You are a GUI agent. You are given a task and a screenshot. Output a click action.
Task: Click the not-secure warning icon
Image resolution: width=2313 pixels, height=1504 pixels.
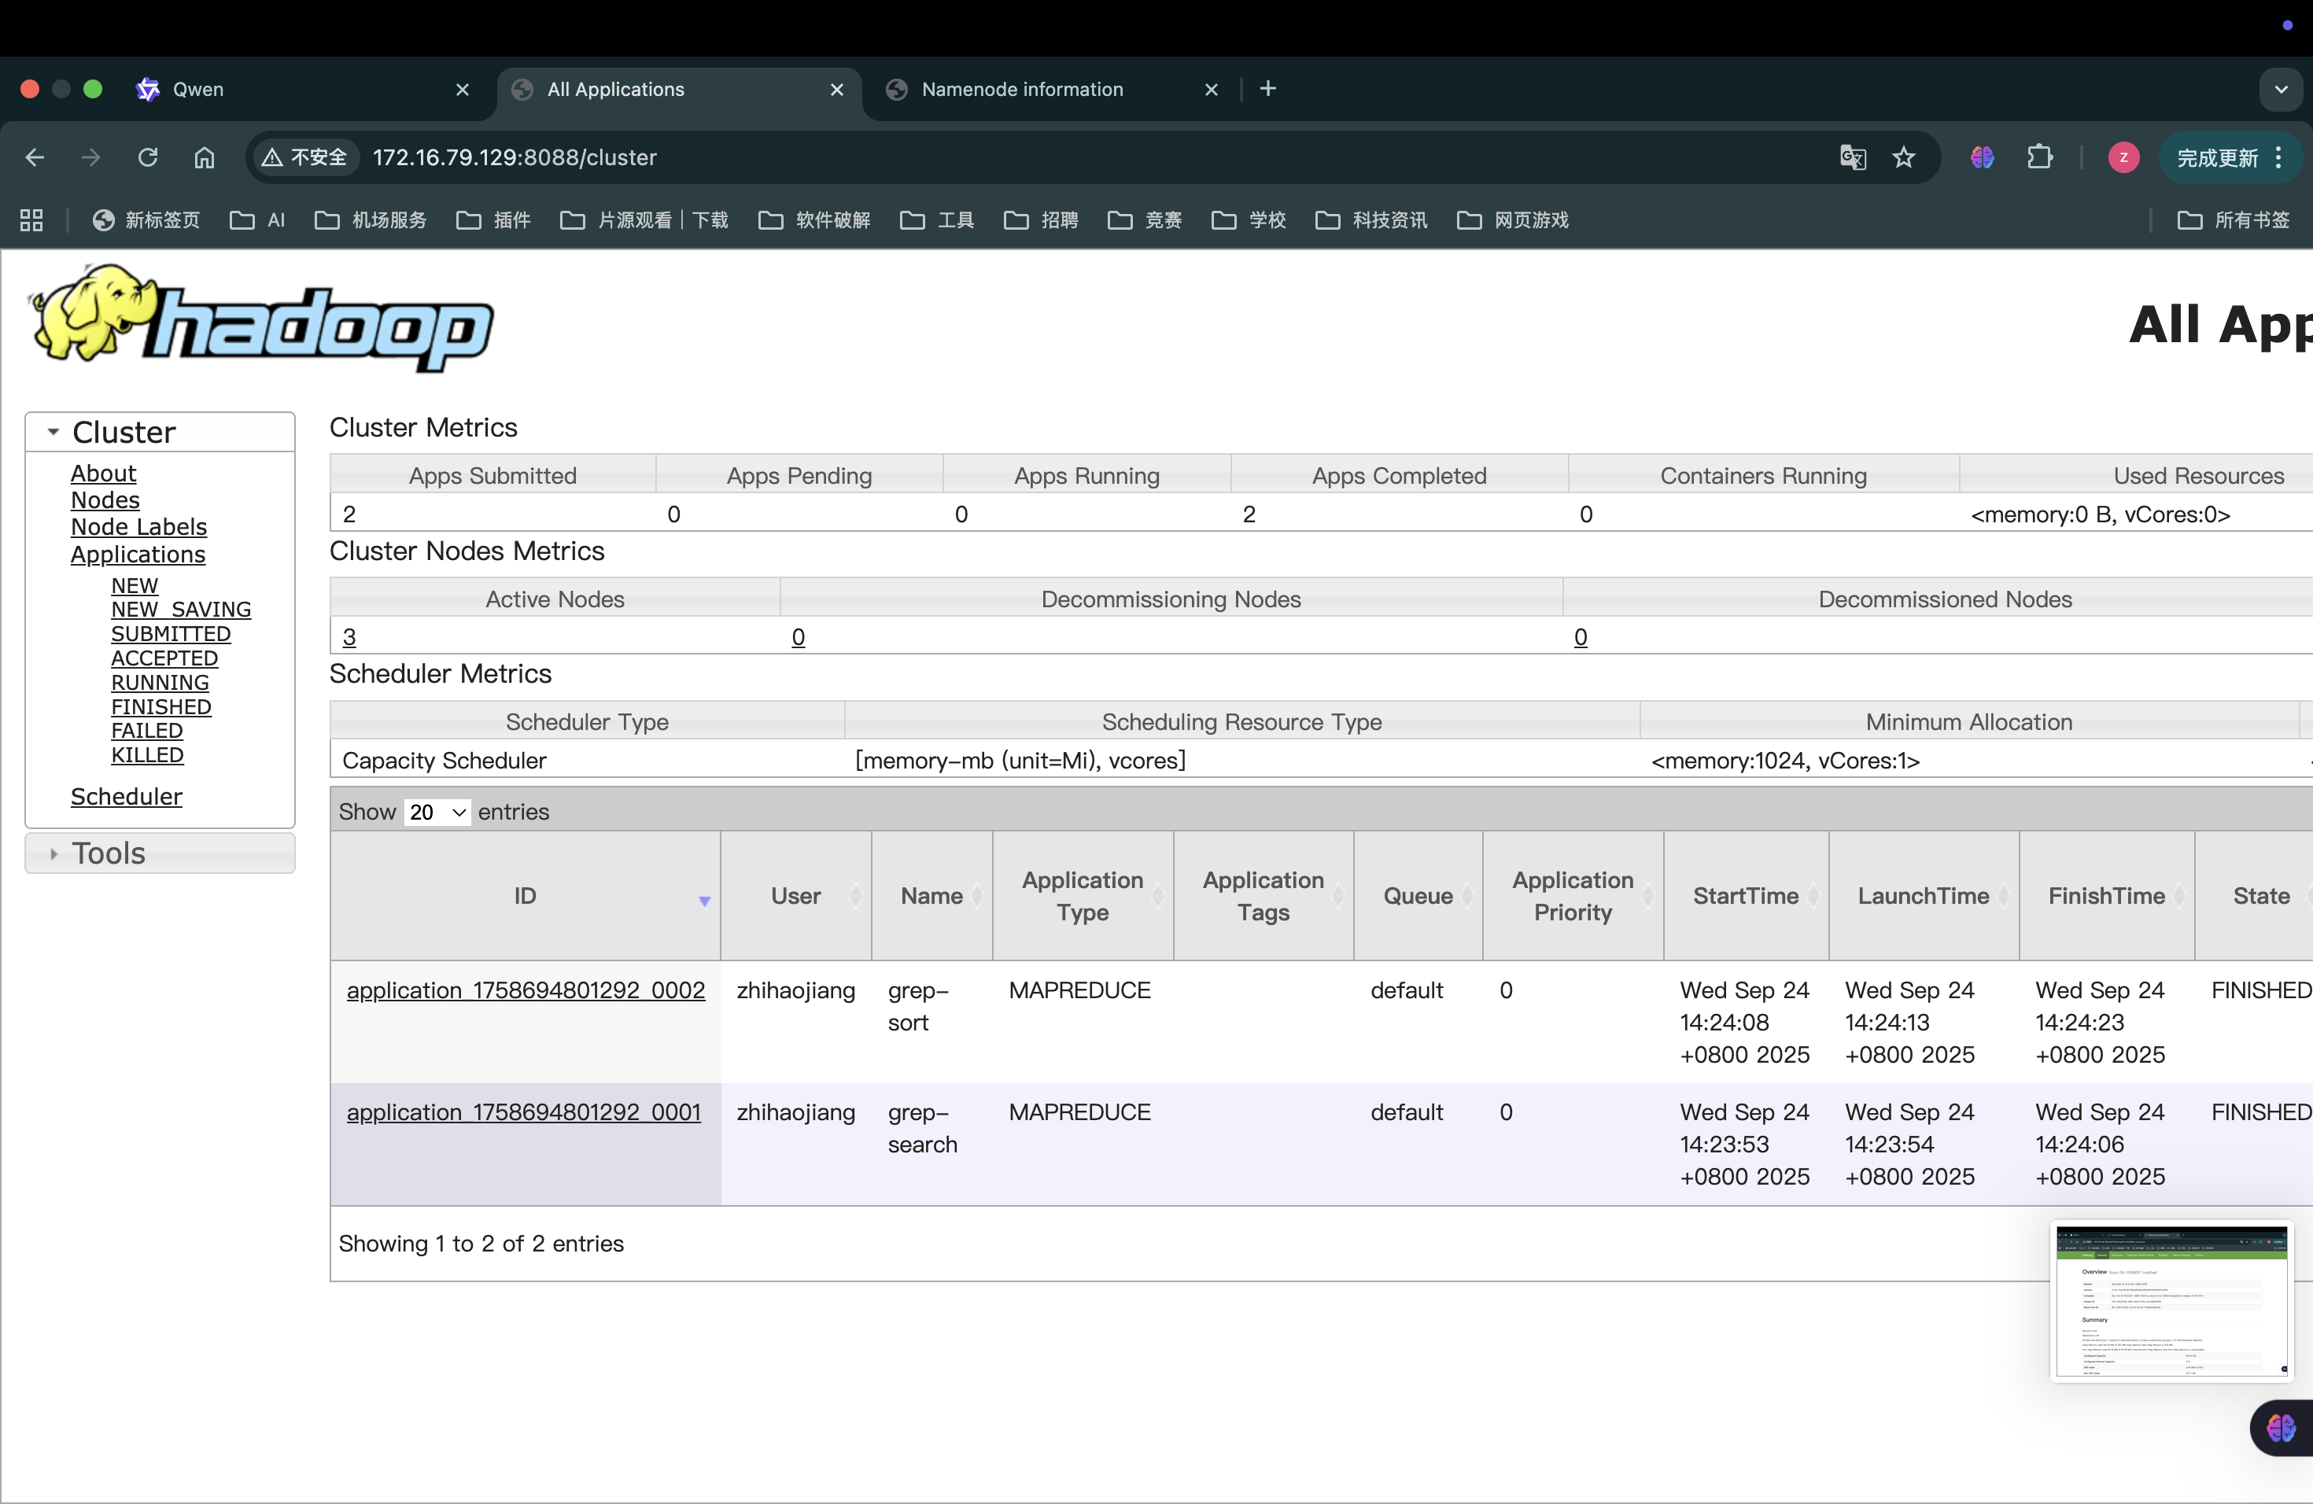click(272, 157)
